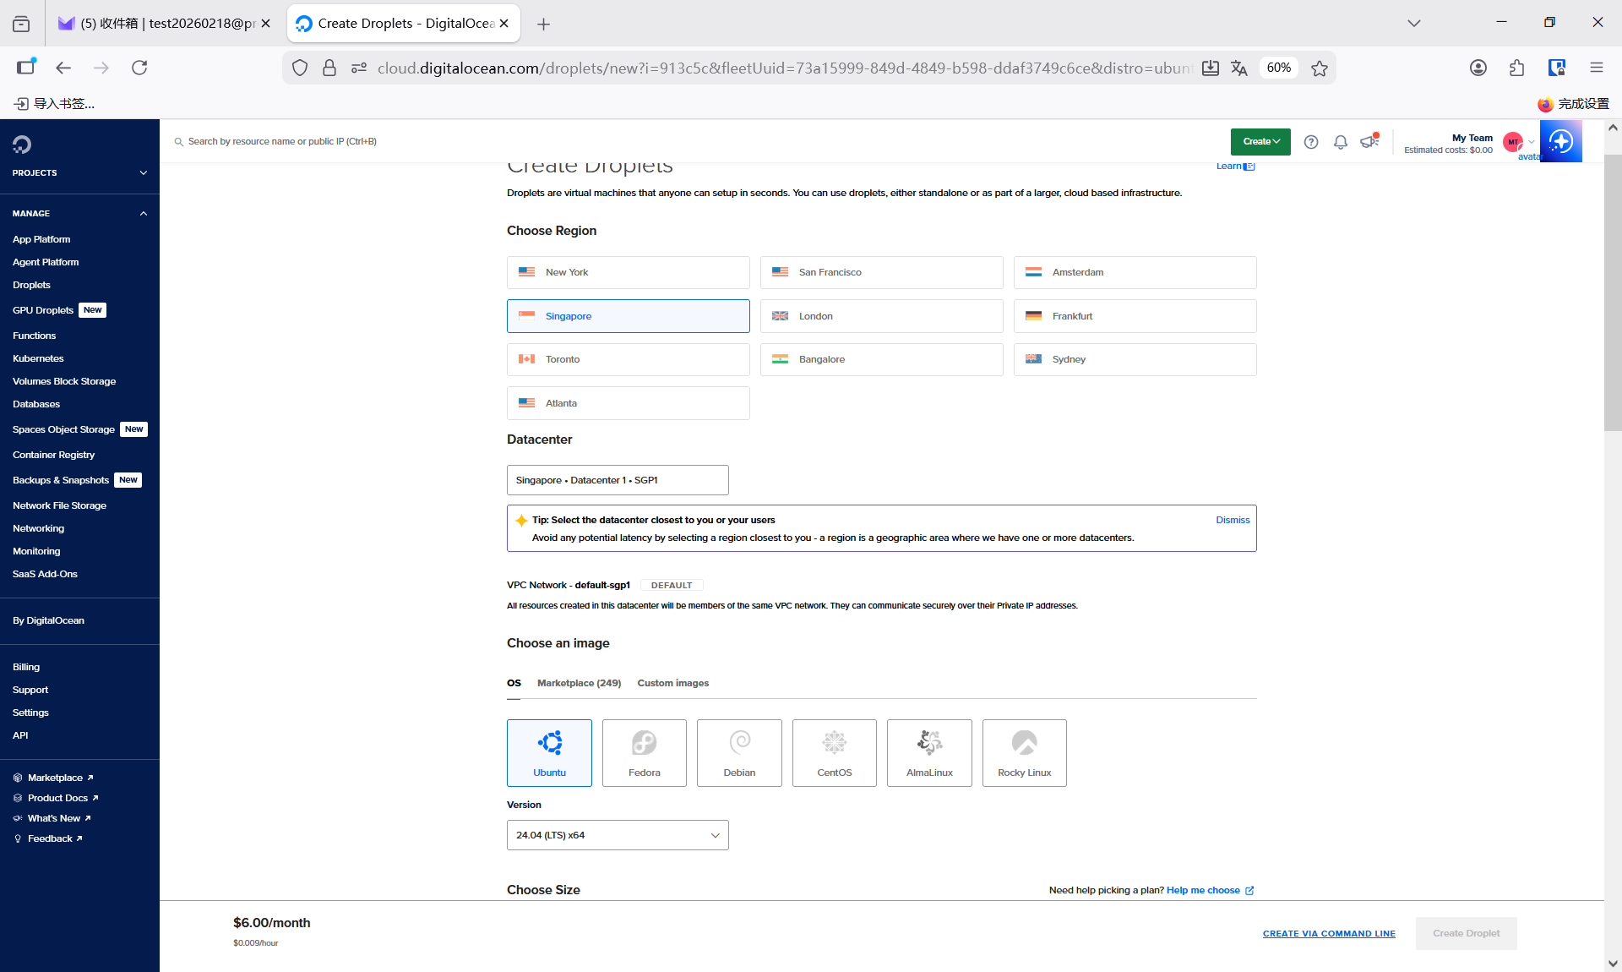Click the DigitalOcean logo in sidebar
1622x972 pixels.
[x=22, y=145]
